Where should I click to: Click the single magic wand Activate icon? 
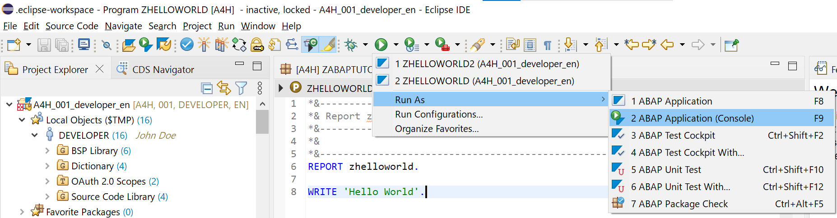[204, 44]
